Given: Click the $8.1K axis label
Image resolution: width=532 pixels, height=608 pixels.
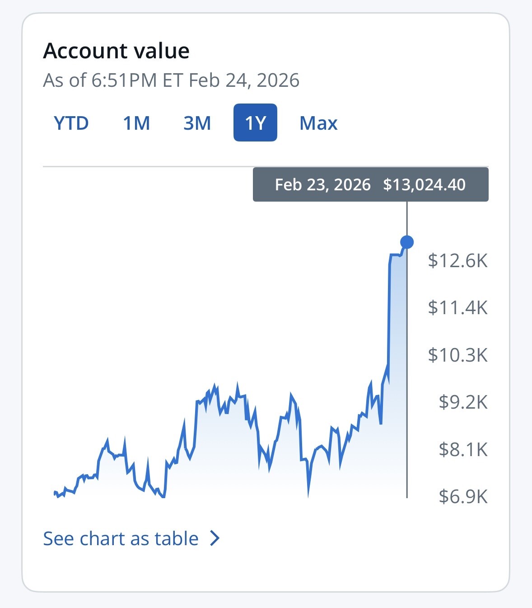Looking at the screenshot, I should 463,450.
